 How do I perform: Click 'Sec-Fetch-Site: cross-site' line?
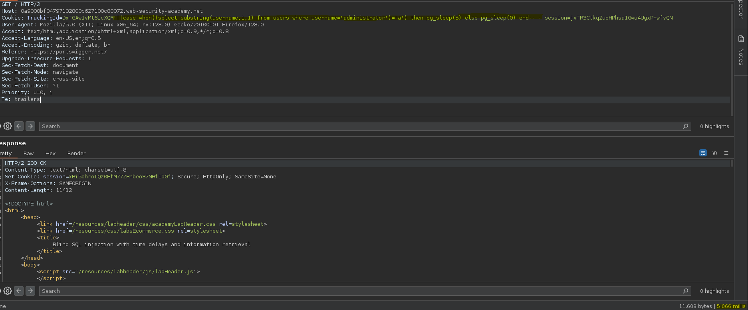click(43, 79)
